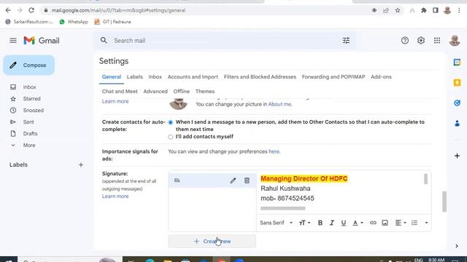Open Google Keep side panel icon
Viewport: 467px width, 262px height.
(457, 82)
